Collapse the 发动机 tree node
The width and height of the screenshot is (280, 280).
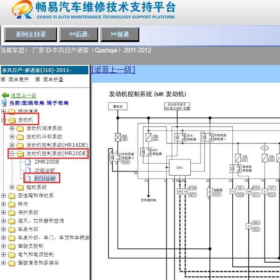(2, 120)
